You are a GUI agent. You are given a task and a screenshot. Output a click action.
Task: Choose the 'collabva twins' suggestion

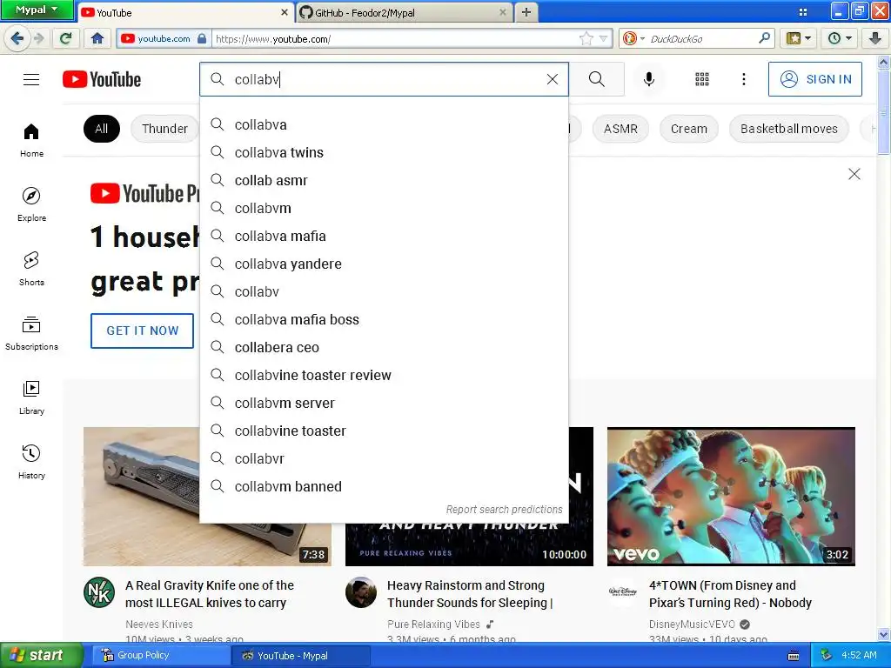(x=384, y=152)
